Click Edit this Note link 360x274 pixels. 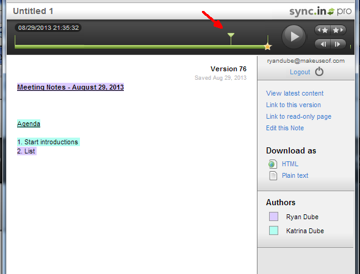(x=285, y=128)
